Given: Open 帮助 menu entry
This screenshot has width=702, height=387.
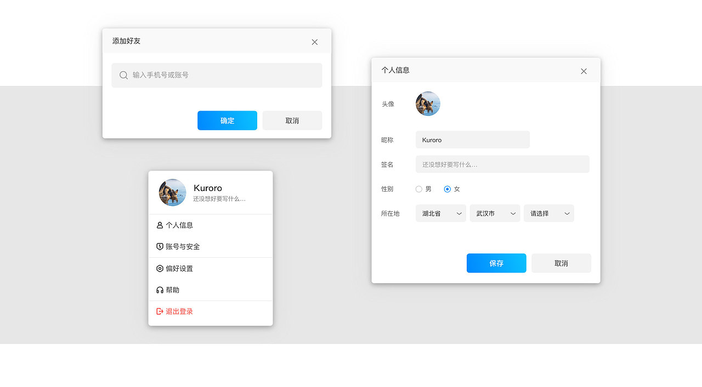Looking at the screenshot, I should coord(211,290).
